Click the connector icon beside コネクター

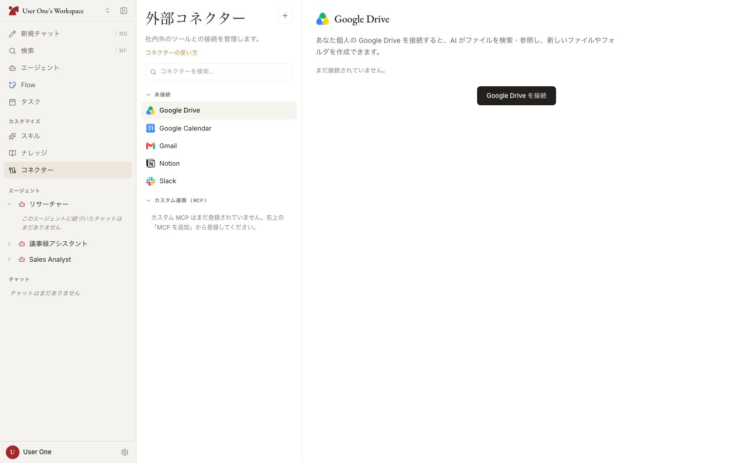pyautogui.click(x=13, y=170)
